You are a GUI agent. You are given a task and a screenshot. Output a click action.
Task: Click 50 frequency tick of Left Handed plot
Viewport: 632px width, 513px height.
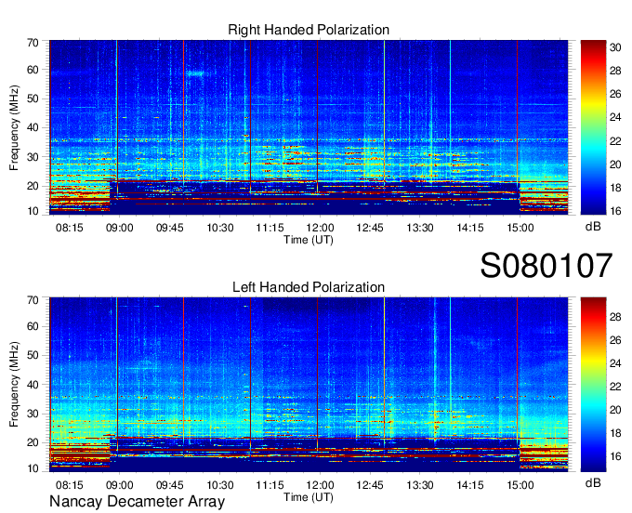point(33,355)
